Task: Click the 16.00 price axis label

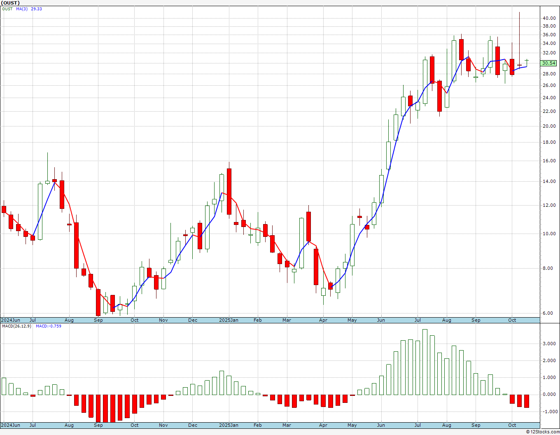Action: [549, 161]
